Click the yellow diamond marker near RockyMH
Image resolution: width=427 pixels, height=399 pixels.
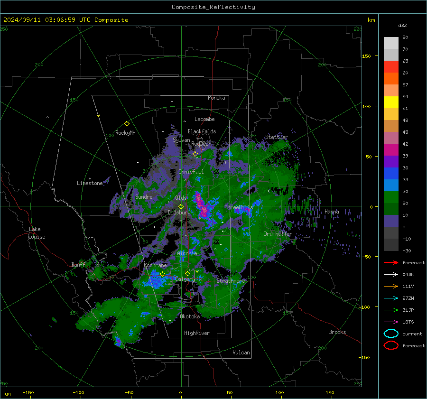coord(127,124)
